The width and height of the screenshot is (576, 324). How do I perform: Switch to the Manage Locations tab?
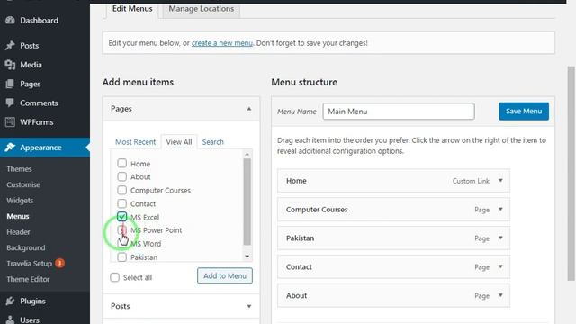(202, 9)
